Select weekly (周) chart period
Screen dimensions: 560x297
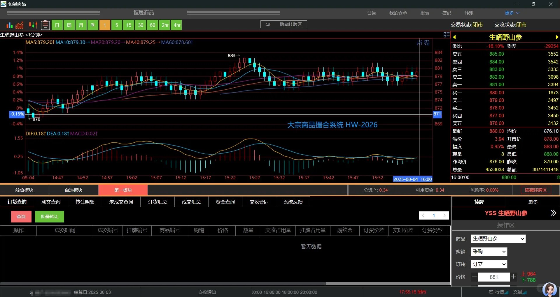[x=69, y=25]
